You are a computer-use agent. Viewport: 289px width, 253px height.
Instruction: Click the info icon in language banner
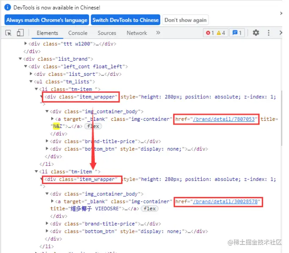(8, 7)
